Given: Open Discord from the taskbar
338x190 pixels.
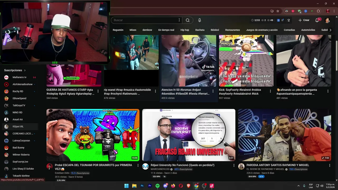Looking at the screenshot, I should pyautogui.click(x=165, y=186).
